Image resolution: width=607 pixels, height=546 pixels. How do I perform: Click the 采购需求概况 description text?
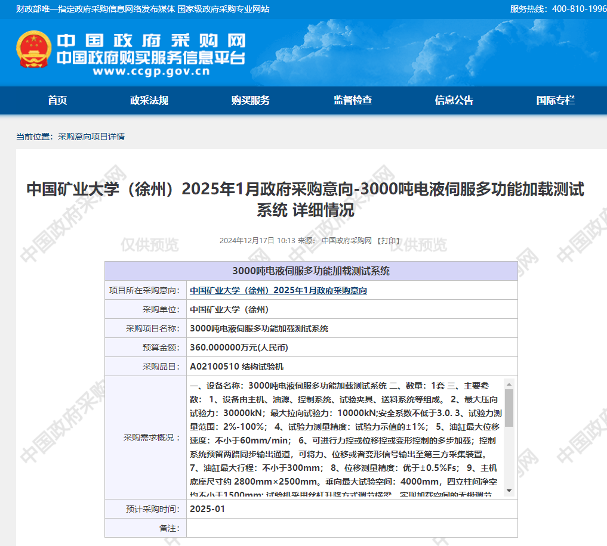click(x=346, y=438)
